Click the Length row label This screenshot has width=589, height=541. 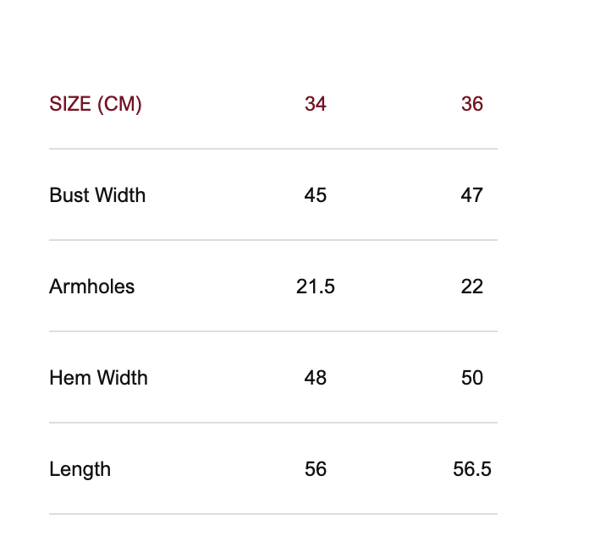tap(80, 469)
